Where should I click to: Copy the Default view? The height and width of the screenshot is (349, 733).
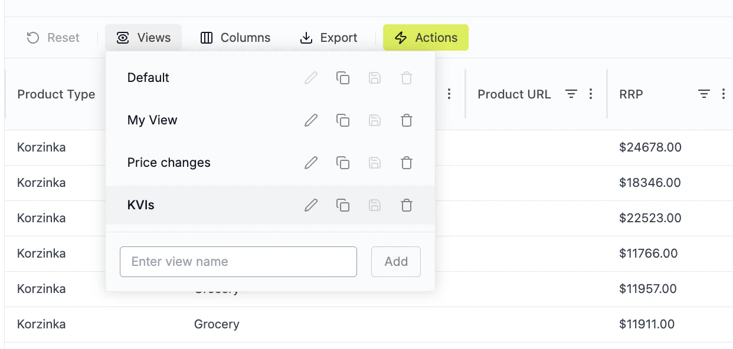343,78
